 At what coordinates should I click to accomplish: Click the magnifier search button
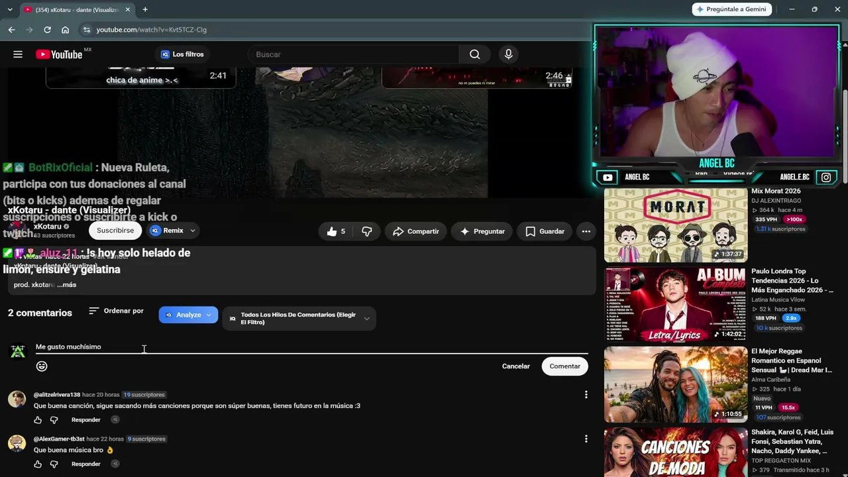click(x=474, y=54)
